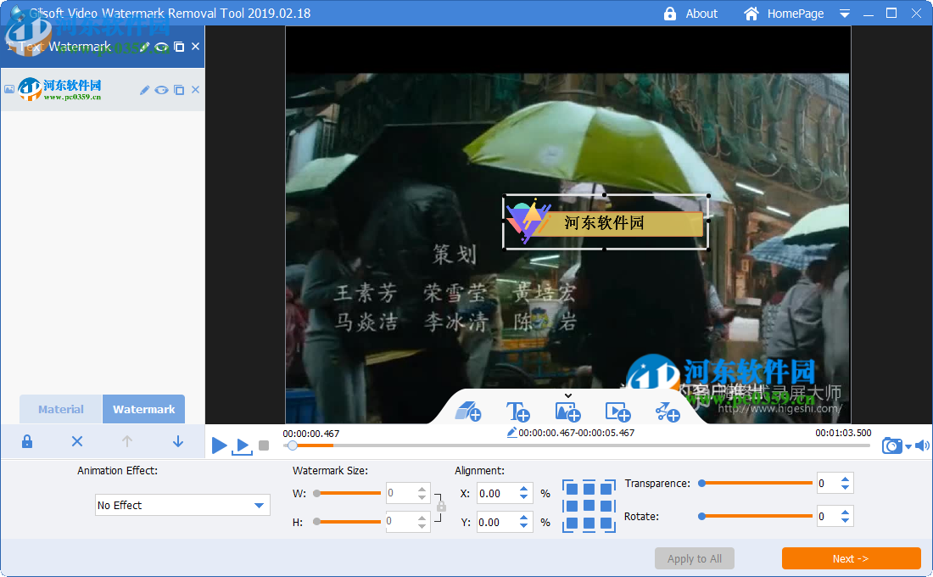This screenshot has height=577, width=933.
Task: Switch to the Material tab
Action: (60, 409)
